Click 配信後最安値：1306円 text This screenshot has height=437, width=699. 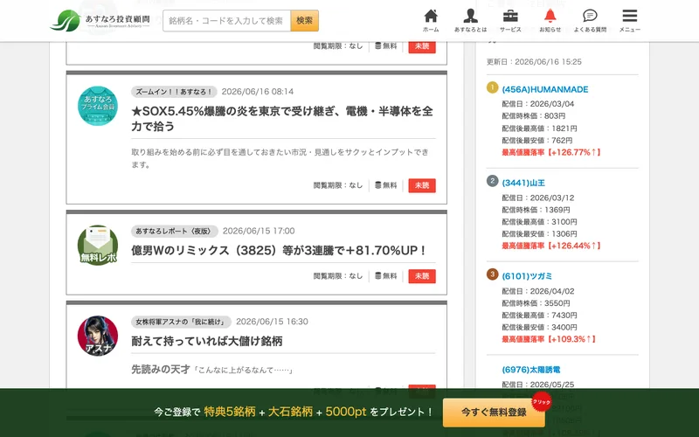point(539,233)
